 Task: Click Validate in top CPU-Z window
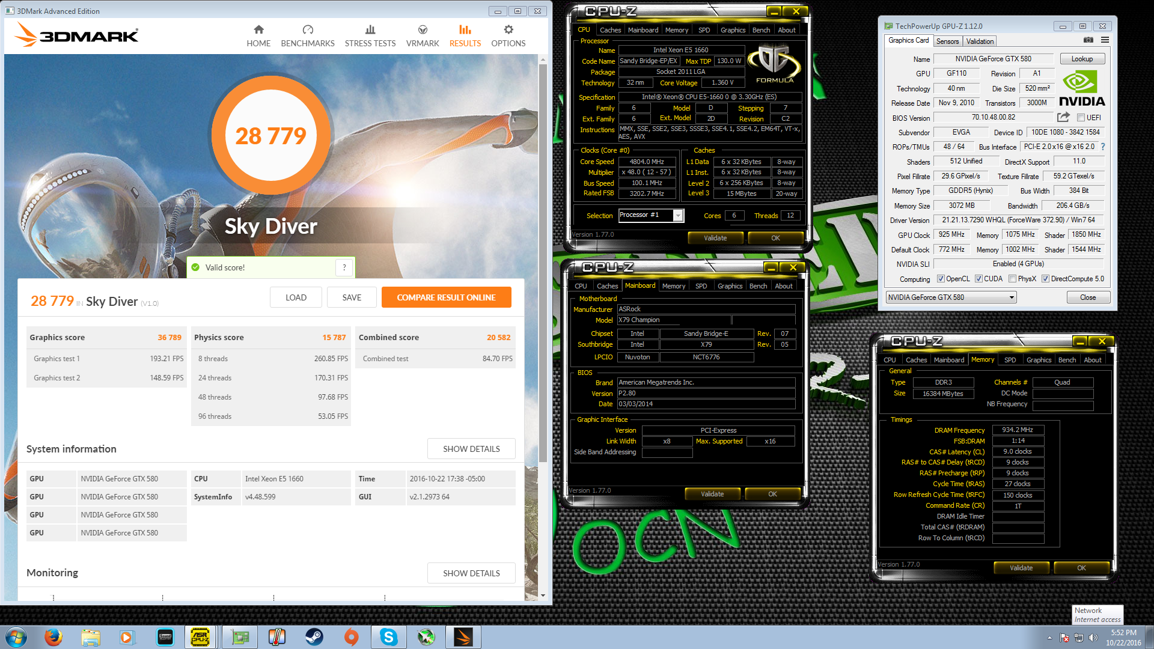tap(715, 238)
